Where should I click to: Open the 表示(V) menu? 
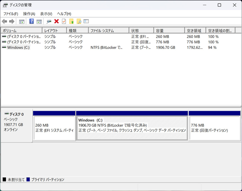coord(45,14)
